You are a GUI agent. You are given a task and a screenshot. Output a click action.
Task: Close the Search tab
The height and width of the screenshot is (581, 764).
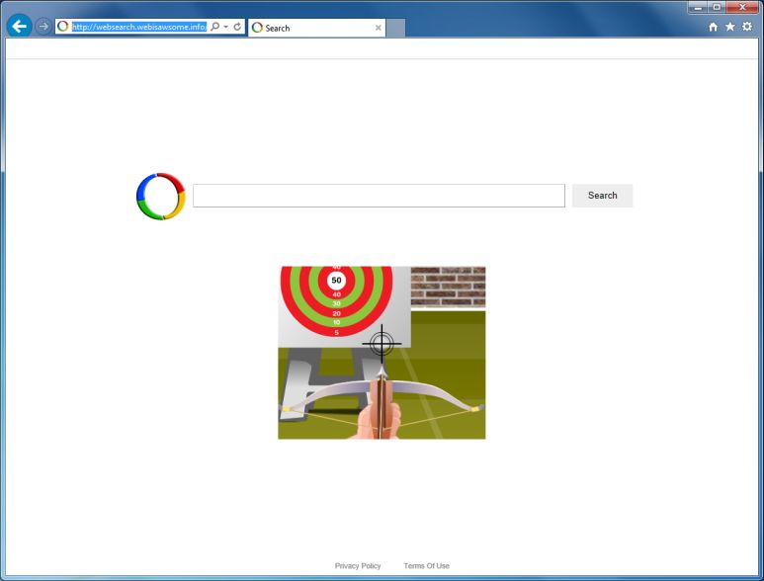point(379,28)
